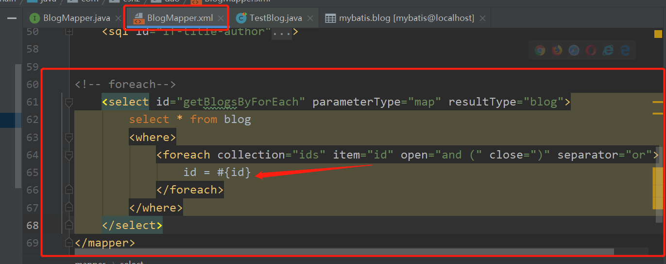Click the hide tool window dash icon
The image size is (666, 264).
coord(12,18)
